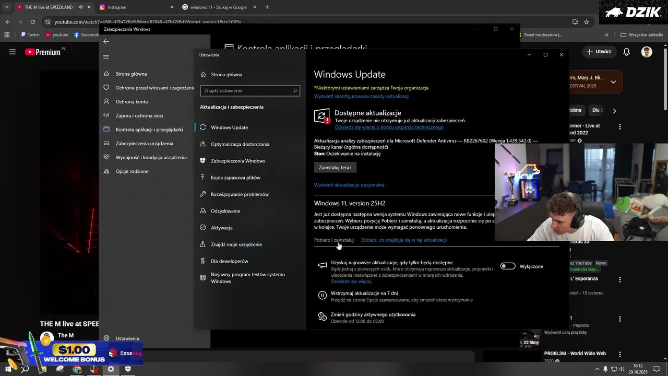The width and height of the screenshot is (668, 376).
Task: Click Pobierz i zainstaluj link
Action: coord(334,240)
